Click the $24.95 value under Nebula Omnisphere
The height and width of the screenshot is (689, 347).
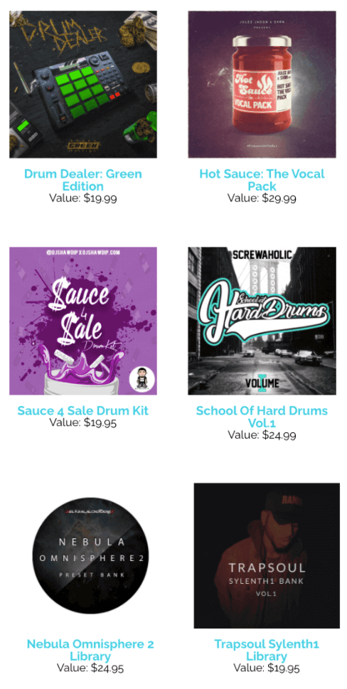[107, 668]
